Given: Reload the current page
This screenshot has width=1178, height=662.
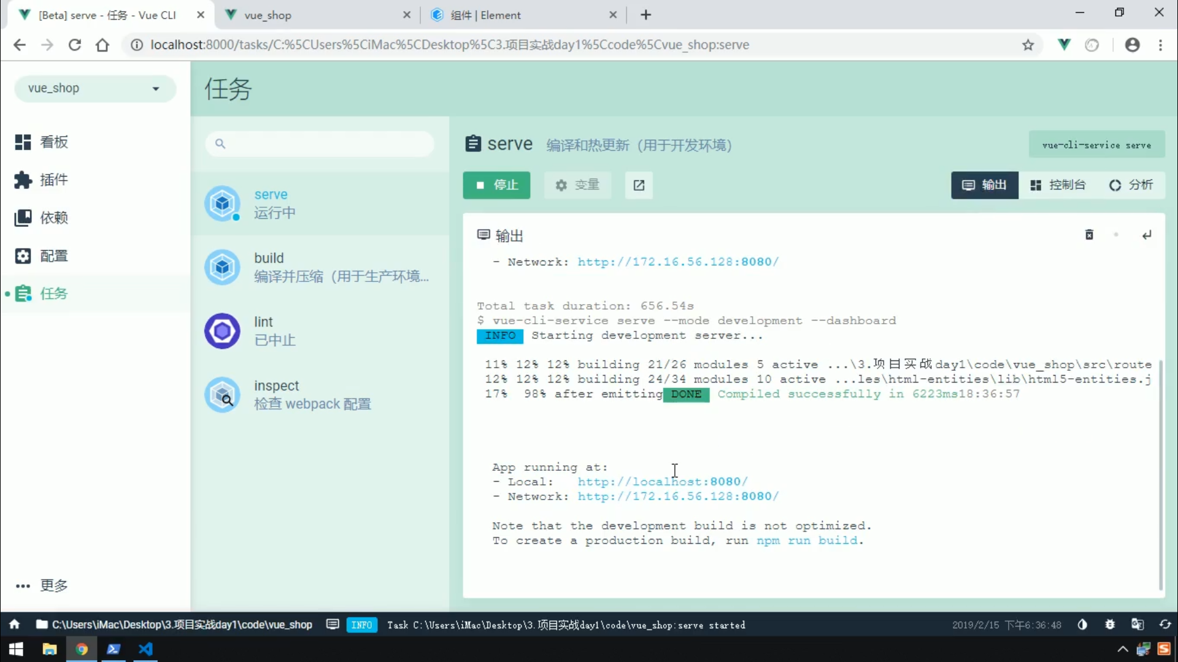Looking at the screenshot, I should pos(75,45).
